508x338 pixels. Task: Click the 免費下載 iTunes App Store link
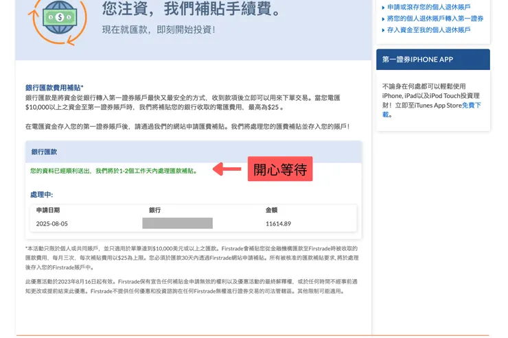click(472, 105)
